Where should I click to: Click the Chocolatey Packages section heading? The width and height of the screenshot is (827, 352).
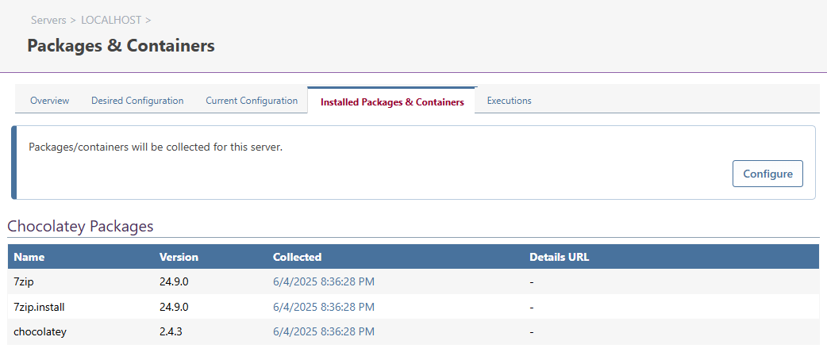tap(80, 226)
